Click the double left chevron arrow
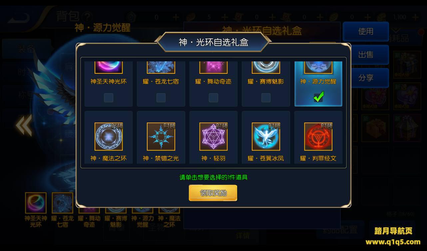Viewport: 427px width, 251px height. tap(24, 125)
